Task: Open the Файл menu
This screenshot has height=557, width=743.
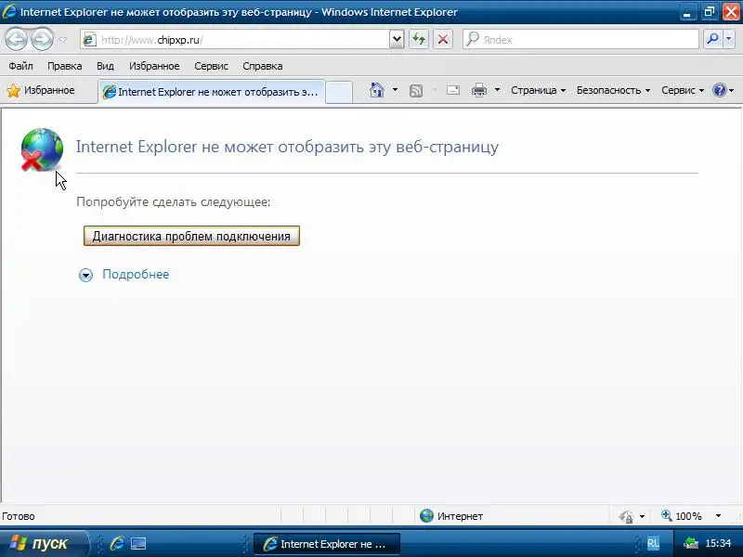Action: tap(20, 66)
